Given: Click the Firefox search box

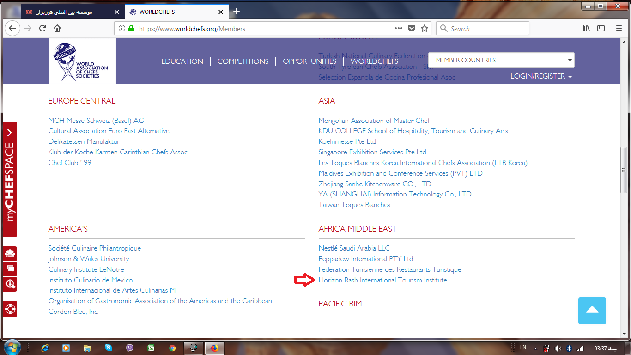Looking at the screenshot, I should coord(483,28).
